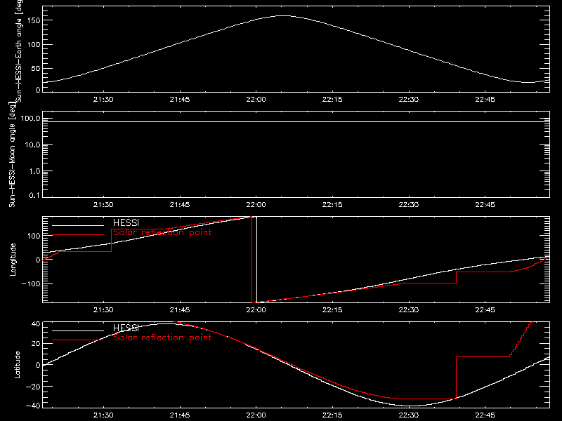Click the 0.1 tick on Moon angle plot
The height and width of the screenshot is (421, 562).
click(x=34, y=196)
